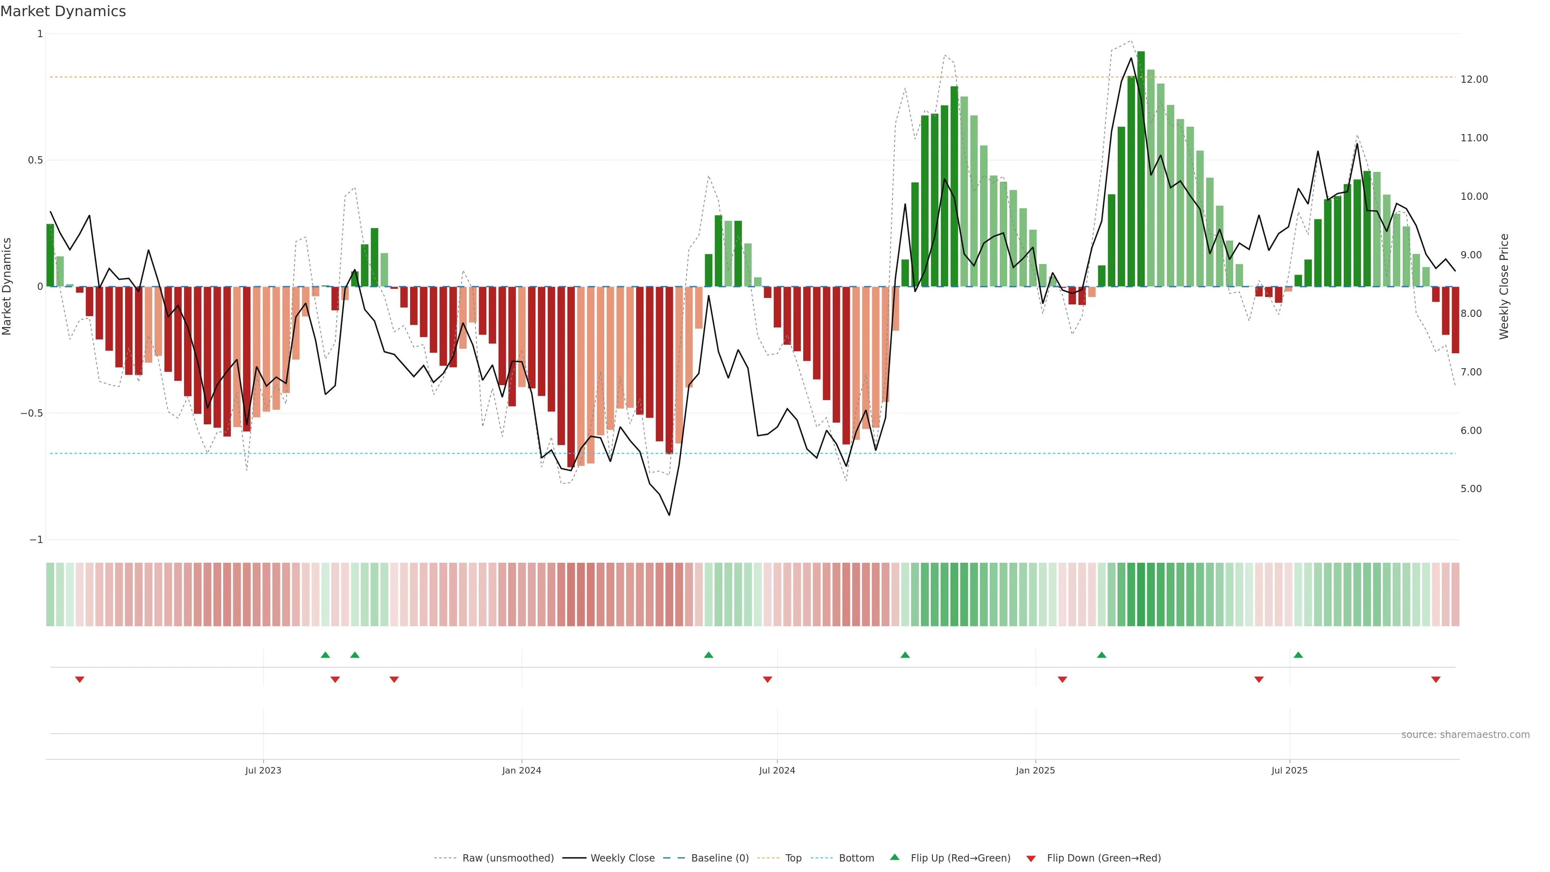Viewport: 1550px width, 872px height.
Task: Click the red flip-down marker after Jan 2025
Action: pos(1062,679)
